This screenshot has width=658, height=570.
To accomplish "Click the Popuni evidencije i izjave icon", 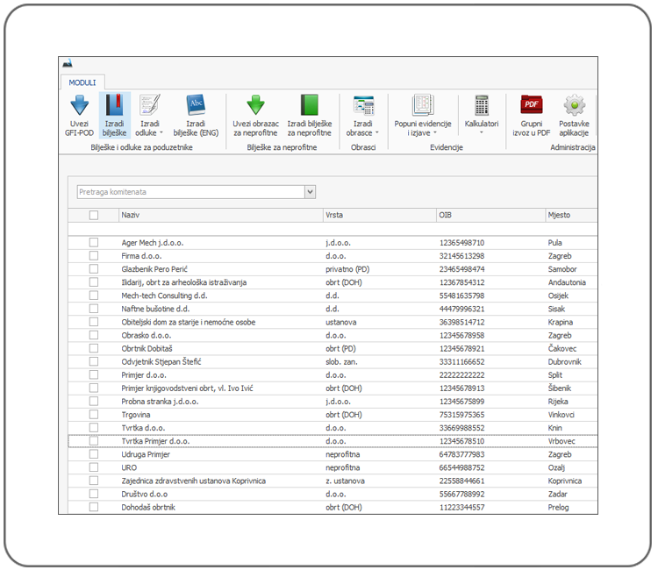I will 422,106.
